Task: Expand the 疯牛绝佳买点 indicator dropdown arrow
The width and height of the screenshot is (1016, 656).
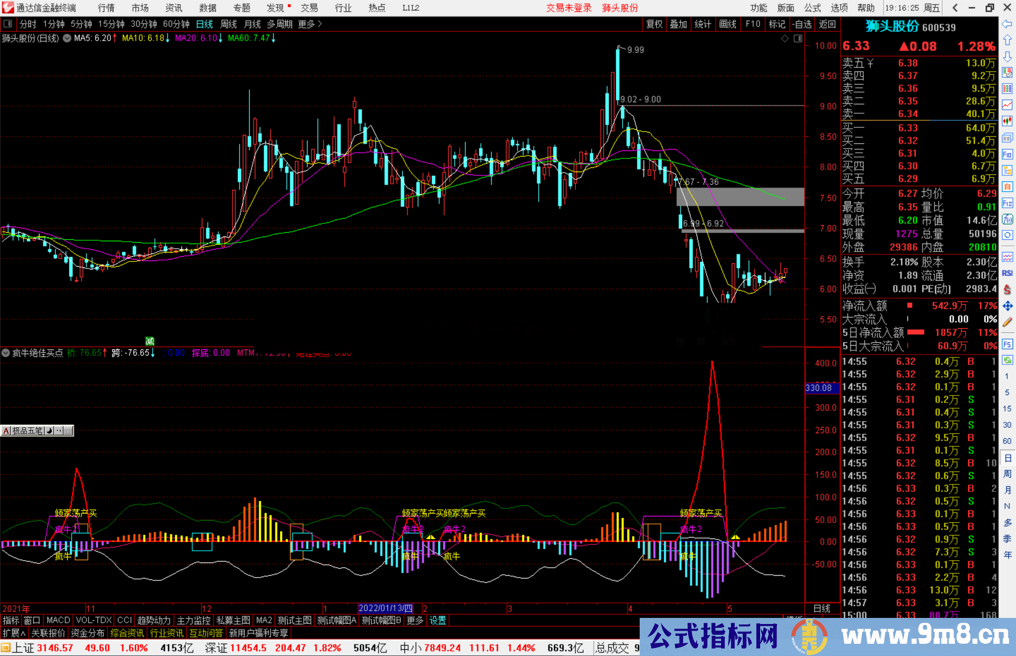Action: (x=6, y=353)
